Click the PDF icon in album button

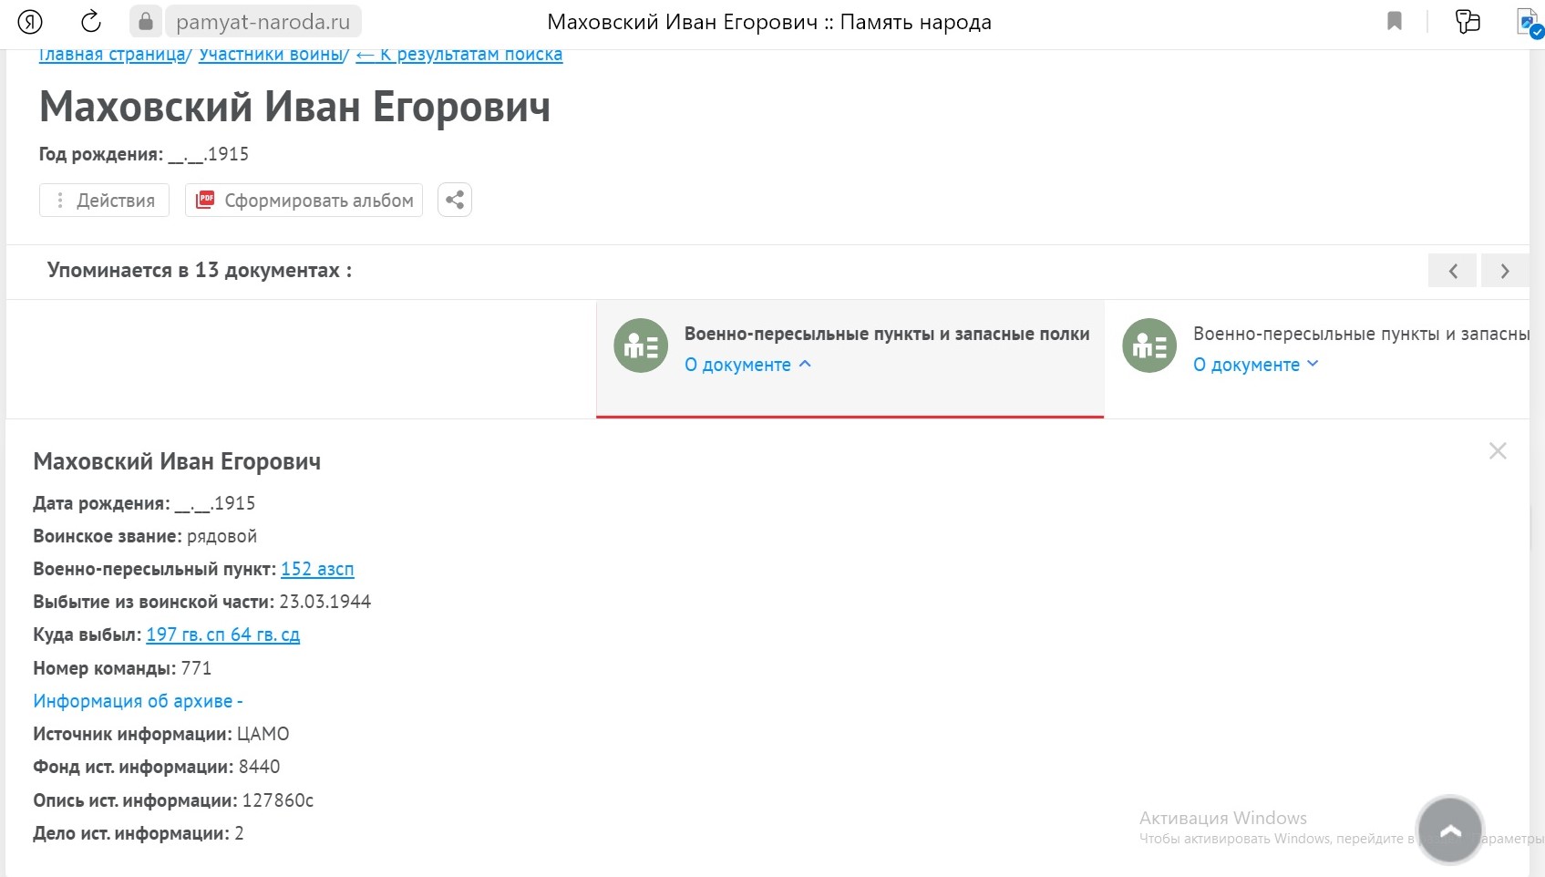206,200
